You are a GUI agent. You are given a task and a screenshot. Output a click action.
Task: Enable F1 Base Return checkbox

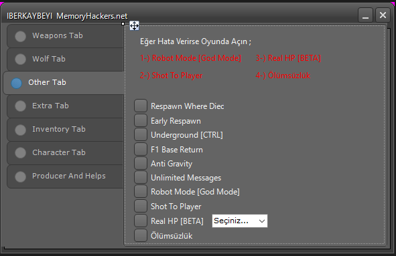tap(141, 149)
